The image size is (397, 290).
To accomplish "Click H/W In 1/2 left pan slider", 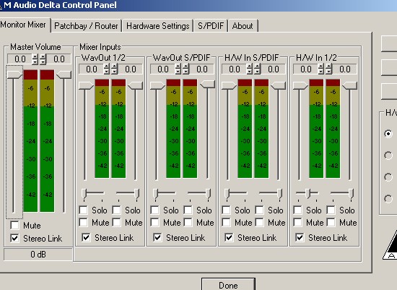I will [308, 194].
